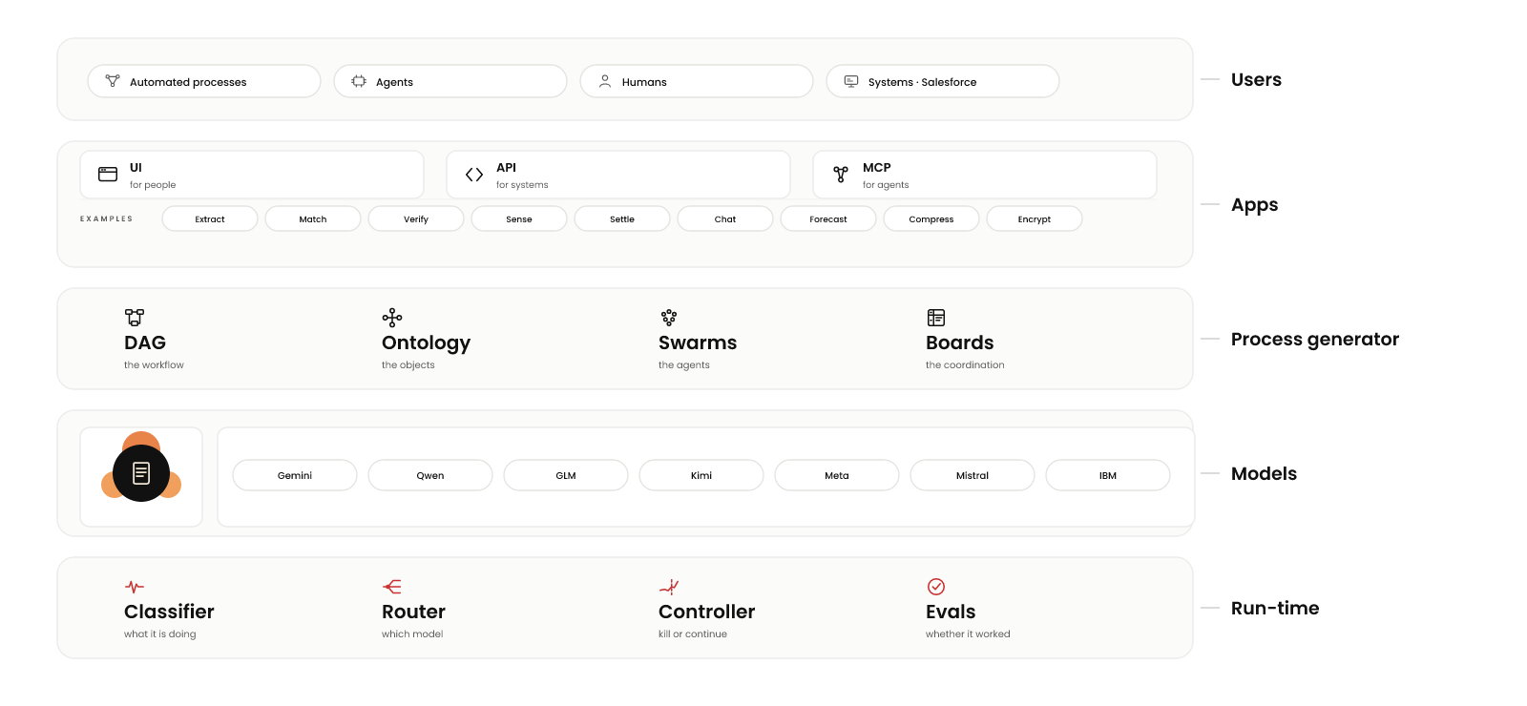
Task: Choose the Encrypt example chip
Action: tap(1035, 218)
